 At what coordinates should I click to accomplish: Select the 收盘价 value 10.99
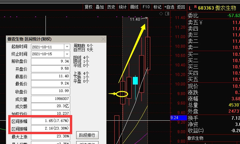50,91
